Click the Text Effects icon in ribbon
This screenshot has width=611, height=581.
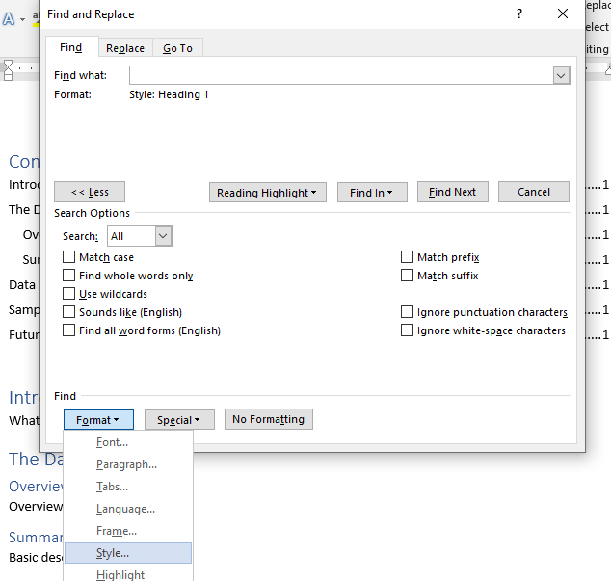coord(10,19)
